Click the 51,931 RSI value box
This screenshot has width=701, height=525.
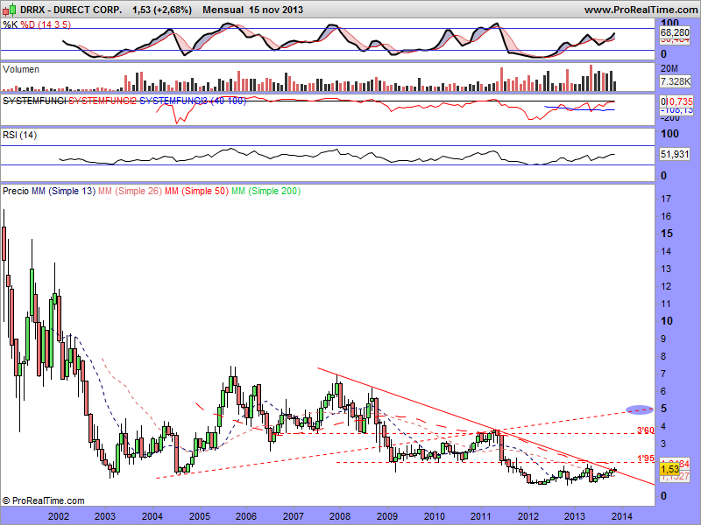click(675, 154)
